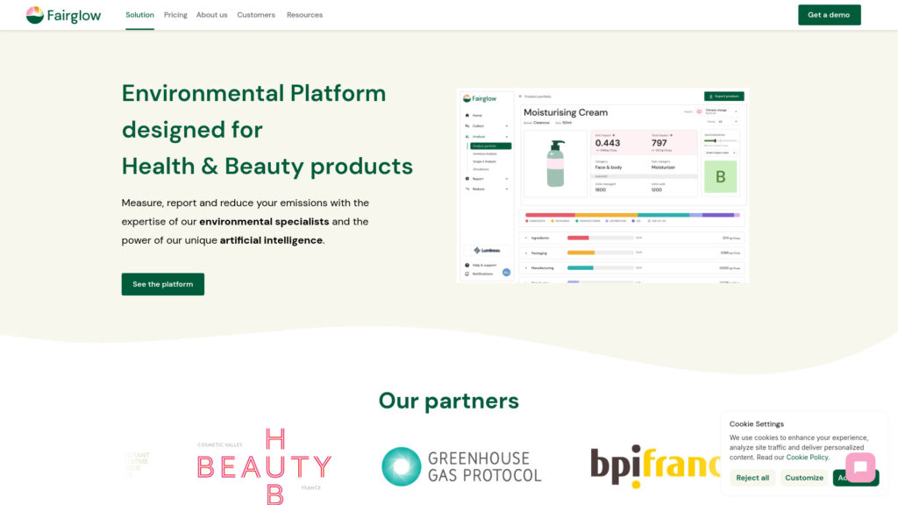
Task: Click the "Cookie Settings" title
Action: [757, 424]
